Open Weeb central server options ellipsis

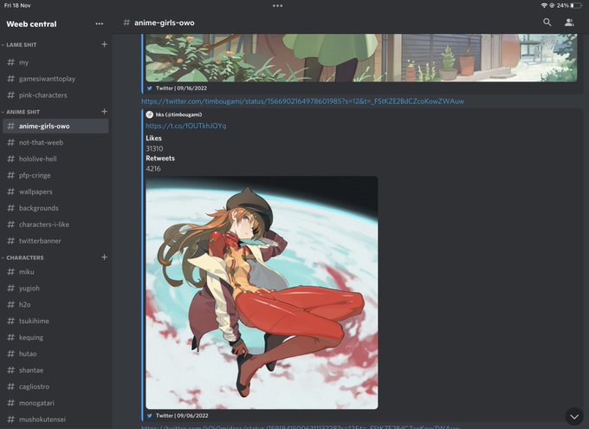pyautogui.click(x=99, y=23)
